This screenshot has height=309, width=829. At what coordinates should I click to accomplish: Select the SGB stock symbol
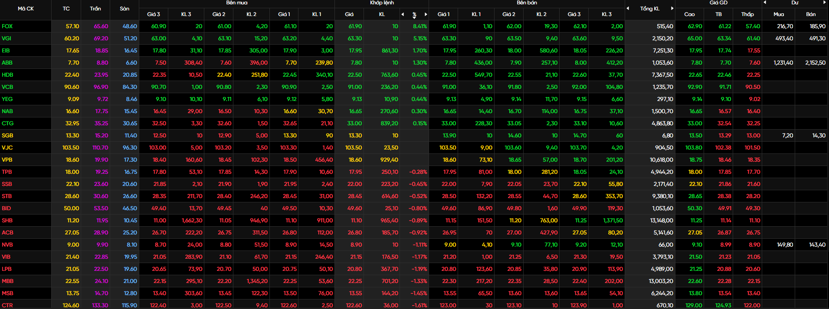(7, 136)
